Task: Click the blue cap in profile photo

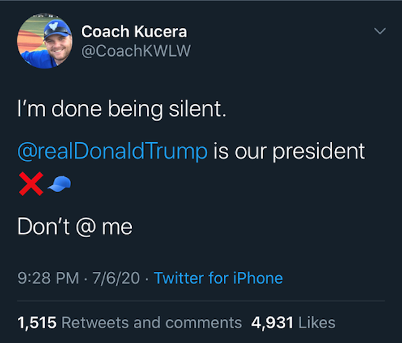Action: point(56,29)
